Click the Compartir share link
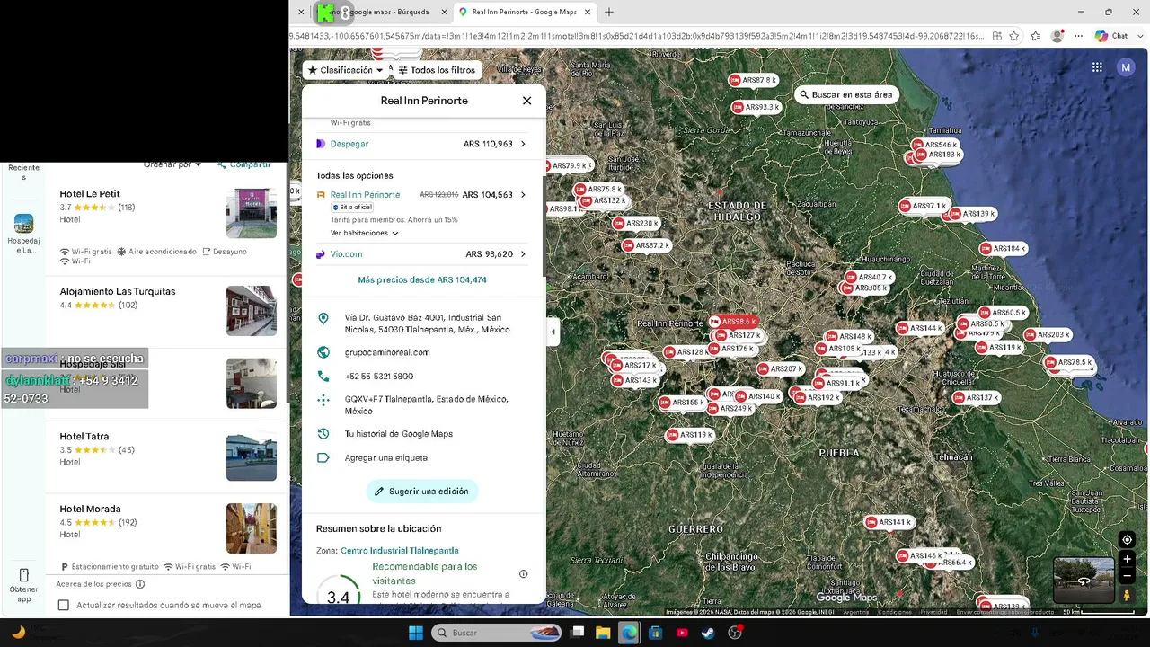This screenshot has width=1150, height=647. point(243,164)
